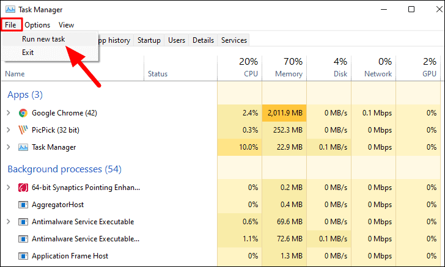445x267 pixels.
Task: Click the Application Frame Host icon
Action: click(23, 256)
